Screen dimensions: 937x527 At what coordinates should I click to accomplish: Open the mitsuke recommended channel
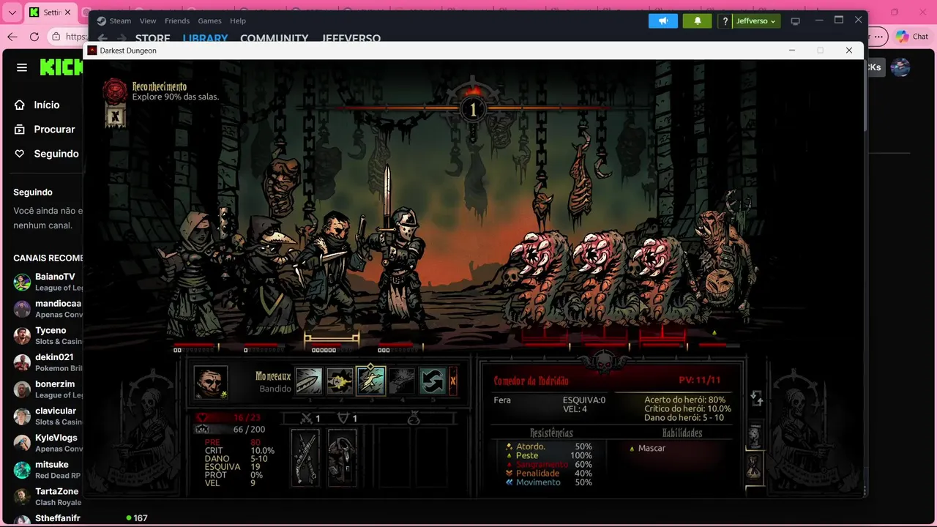[47, 469]
